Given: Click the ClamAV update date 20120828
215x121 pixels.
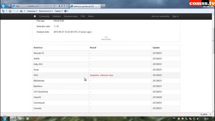Looking at the screenshot, I should pos(157,97).
